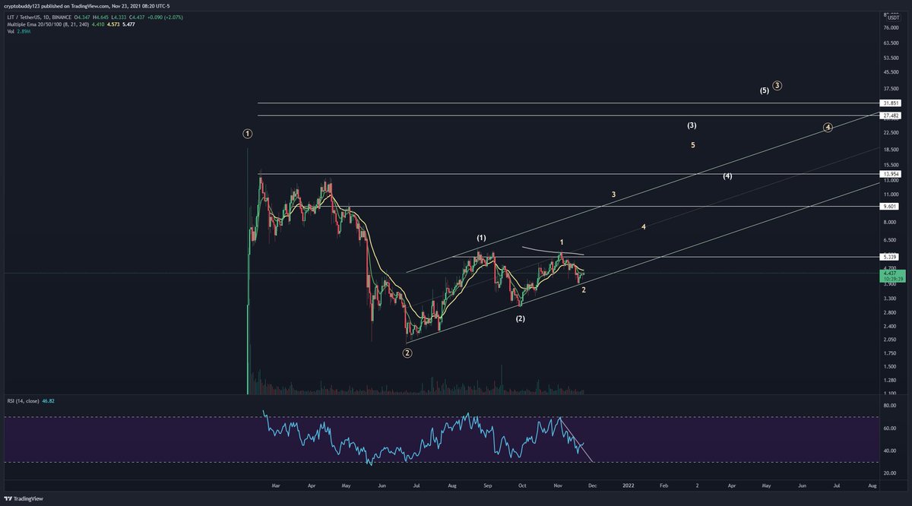Select the 9.601 price level label
Viewport: 912px width, 506px height.
tap(890, 206)
